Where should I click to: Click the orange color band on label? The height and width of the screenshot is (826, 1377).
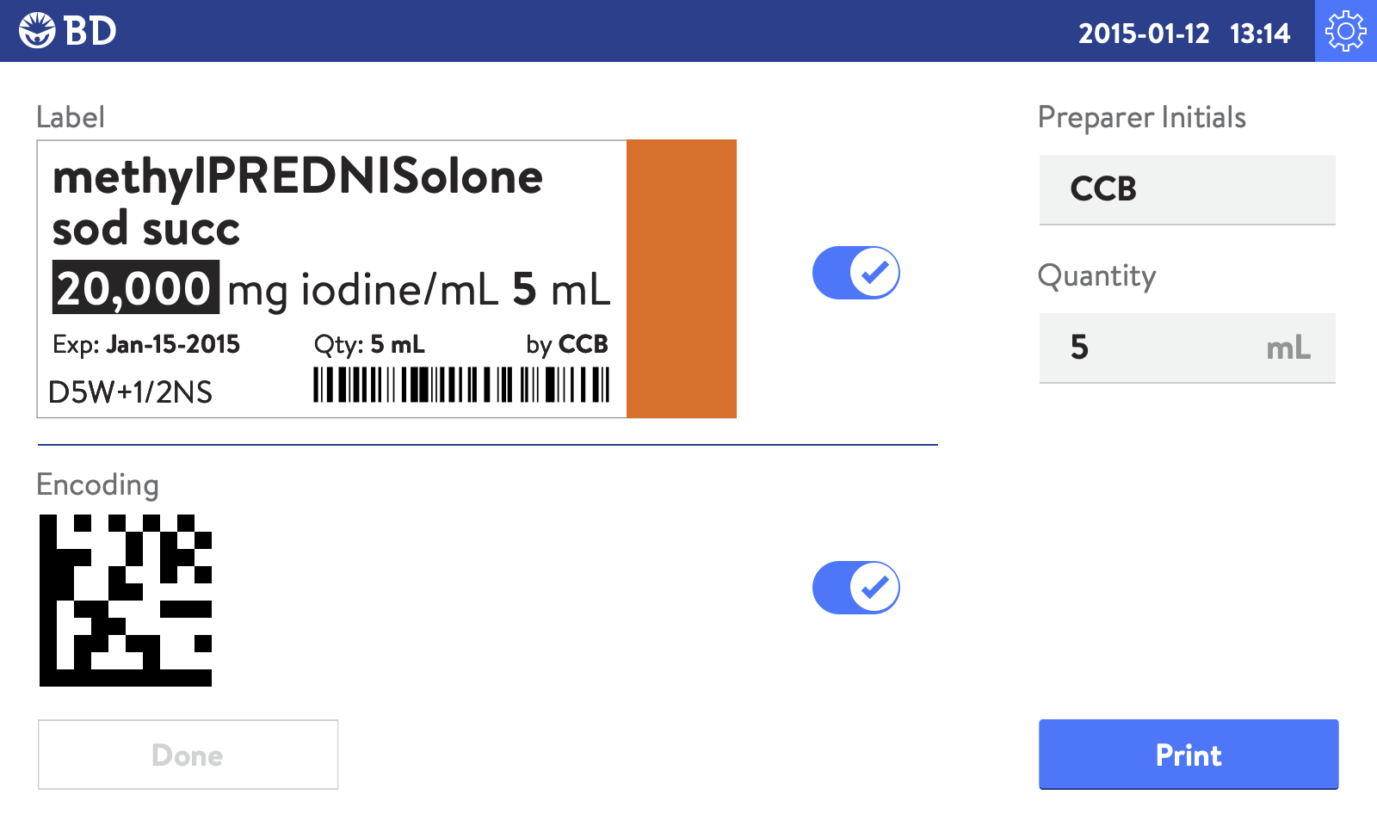682,279
